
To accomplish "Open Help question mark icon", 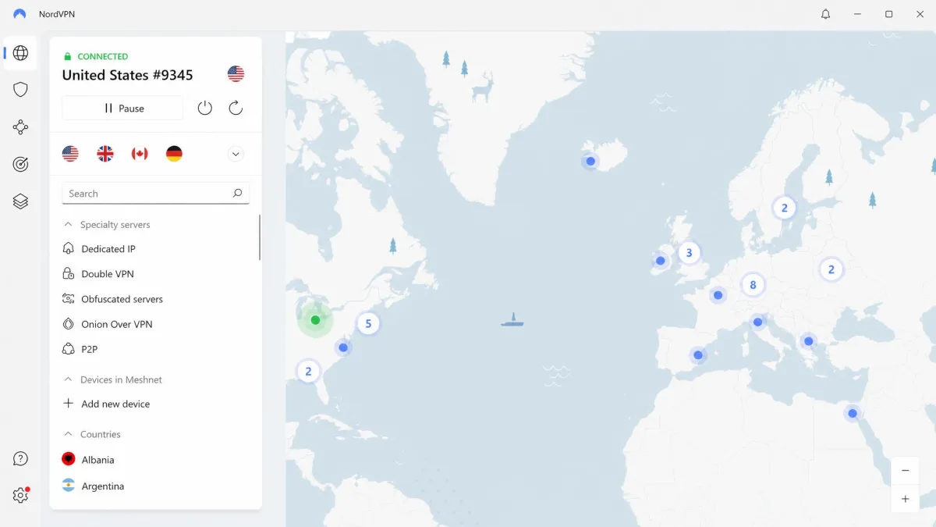I will point(21,458).
